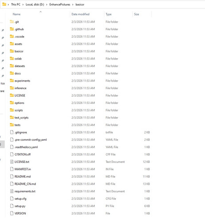
Task: Sort by the Size column header
Action: point(136,14)
